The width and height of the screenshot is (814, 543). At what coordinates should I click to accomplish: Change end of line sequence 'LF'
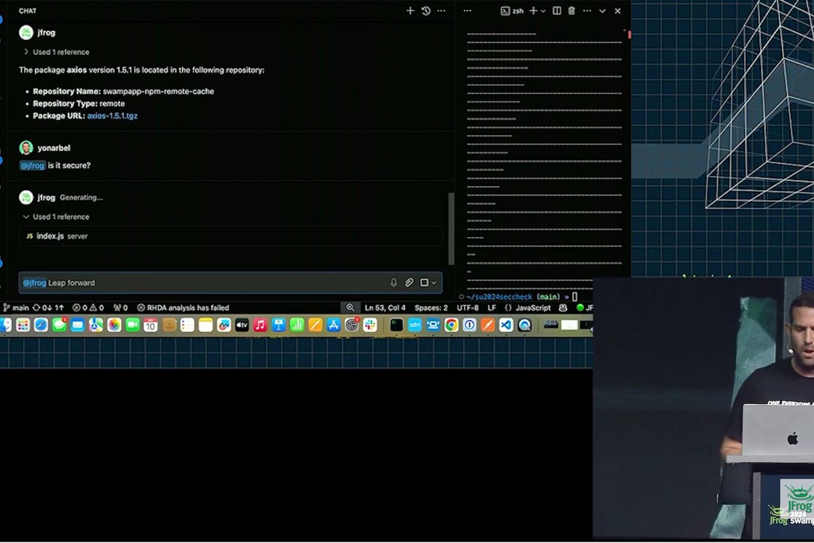click(492, 307)
